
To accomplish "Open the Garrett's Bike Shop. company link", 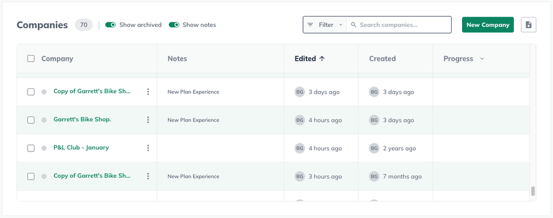I will point(82,119).
